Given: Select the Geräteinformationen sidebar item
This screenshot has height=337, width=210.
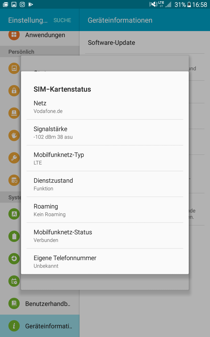Looking at the screenshot, I should click(x=49, y=326).
